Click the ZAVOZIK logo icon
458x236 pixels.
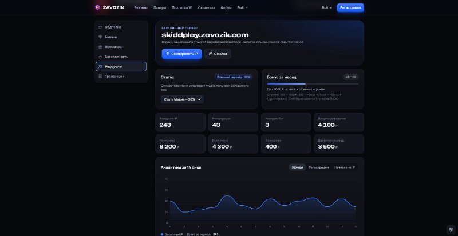[97, 7]
